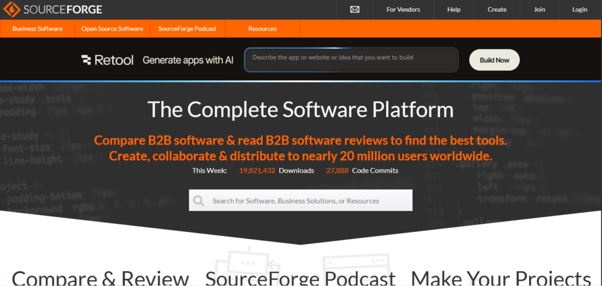Click The Complete Software Platform heading
The height and width of the screenshot is (286, 602).
pos(300,110)
